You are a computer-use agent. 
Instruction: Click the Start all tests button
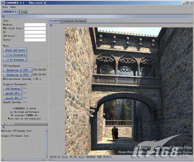(15, 50)
